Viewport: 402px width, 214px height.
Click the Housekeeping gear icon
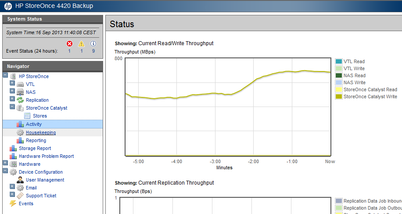pos(20,132)
